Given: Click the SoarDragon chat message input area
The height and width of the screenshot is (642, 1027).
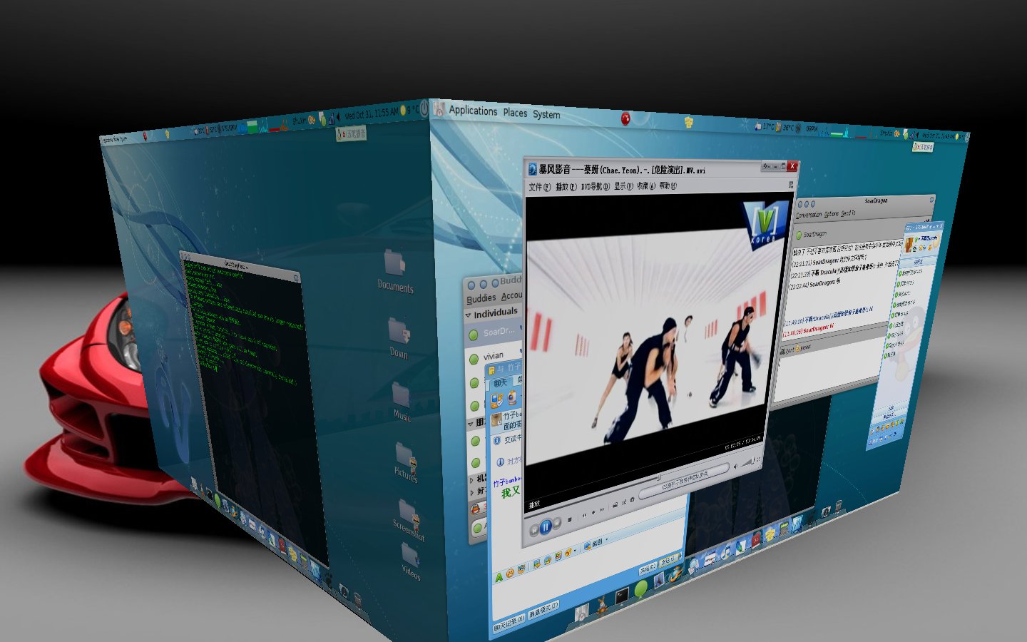Looking at the screenshot, I should click(827, 374).
